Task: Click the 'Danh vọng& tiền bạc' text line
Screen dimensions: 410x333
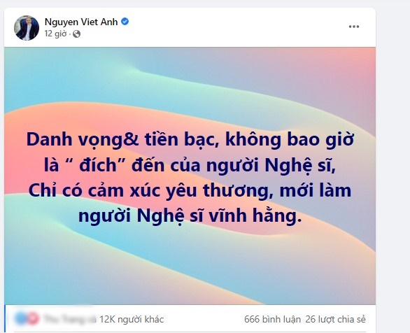Action: coord(190,141)
